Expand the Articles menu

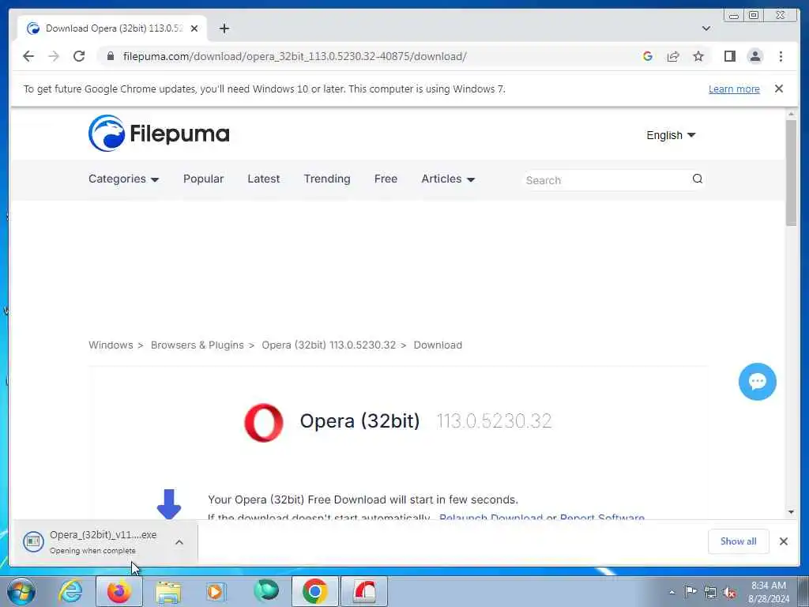point(448,179)
